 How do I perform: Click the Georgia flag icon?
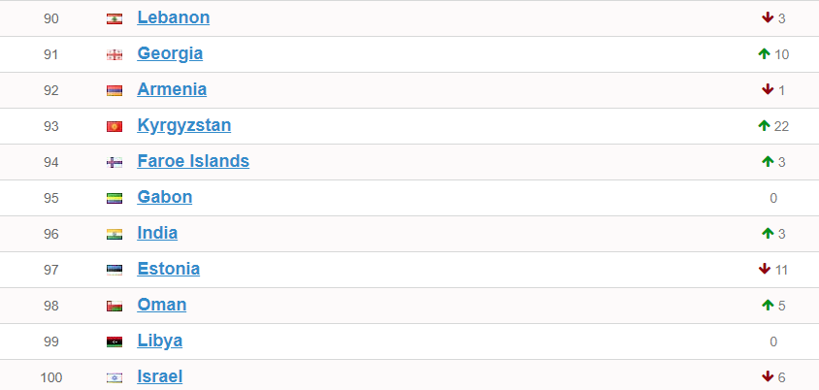point(115,54)
